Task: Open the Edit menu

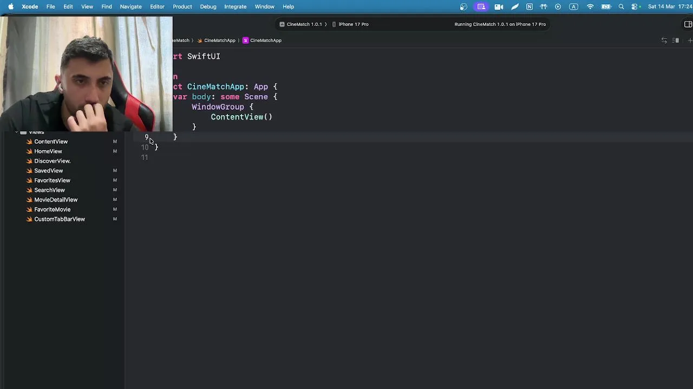Action: [x=68, y=6]
